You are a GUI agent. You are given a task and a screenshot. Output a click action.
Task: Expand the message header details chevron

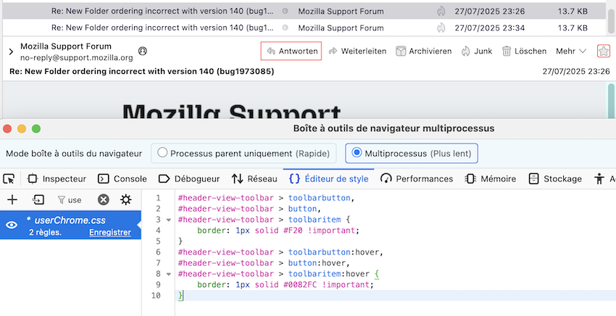11,51
